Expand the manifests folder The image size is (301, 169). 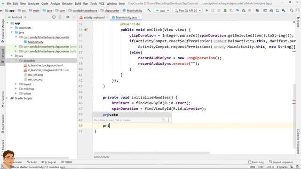coord(12,28)
